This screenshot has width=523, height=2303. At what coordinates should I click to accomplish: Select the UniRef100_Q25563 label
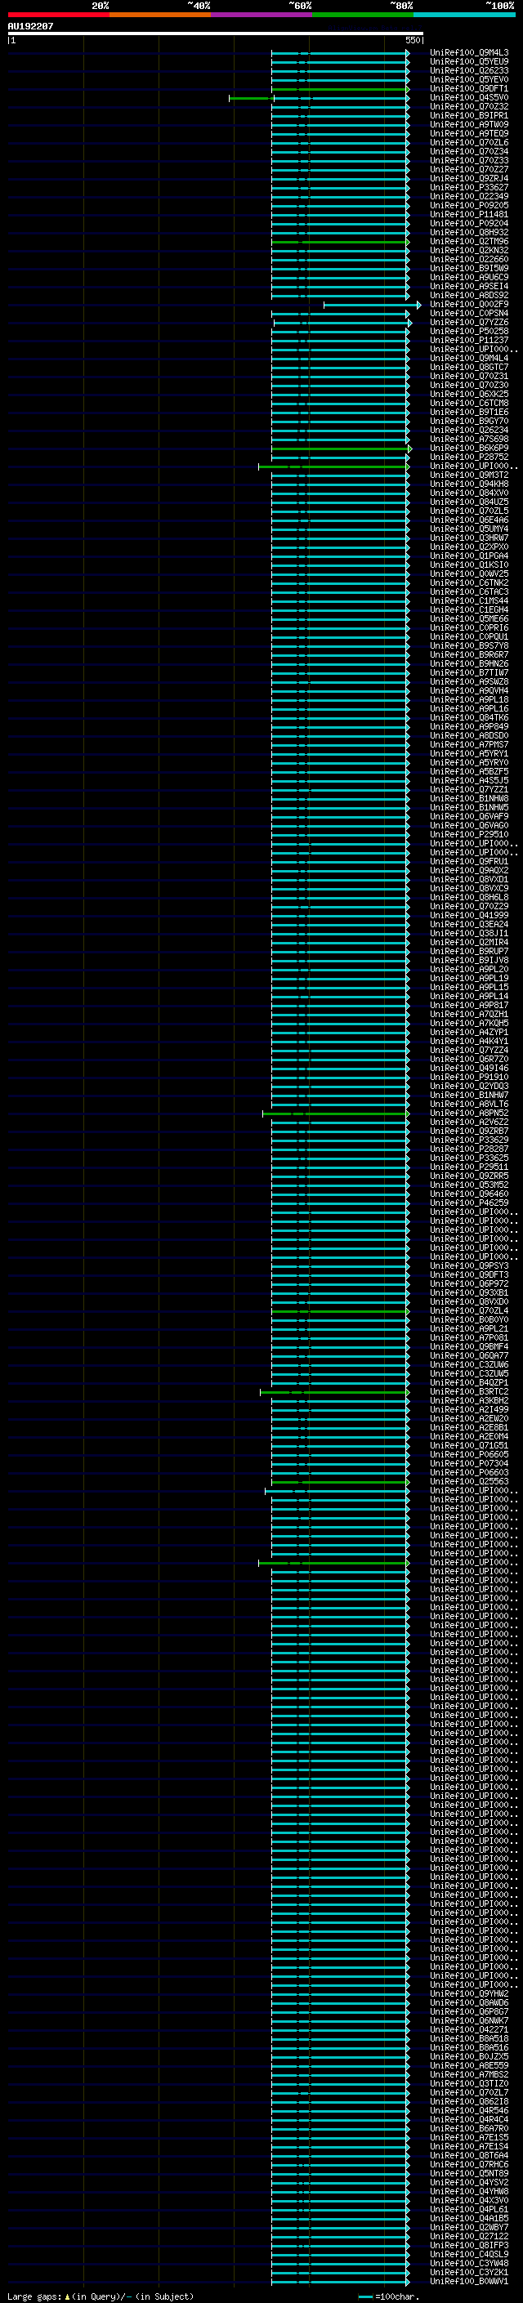[469, 1481]
